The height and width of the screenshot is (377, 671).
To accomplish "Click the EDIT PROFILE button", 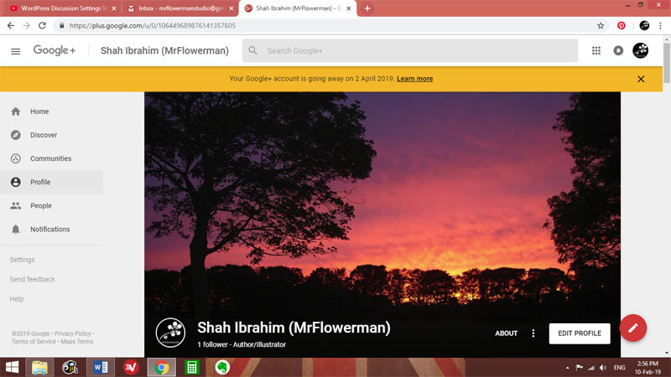I will 580,333.
